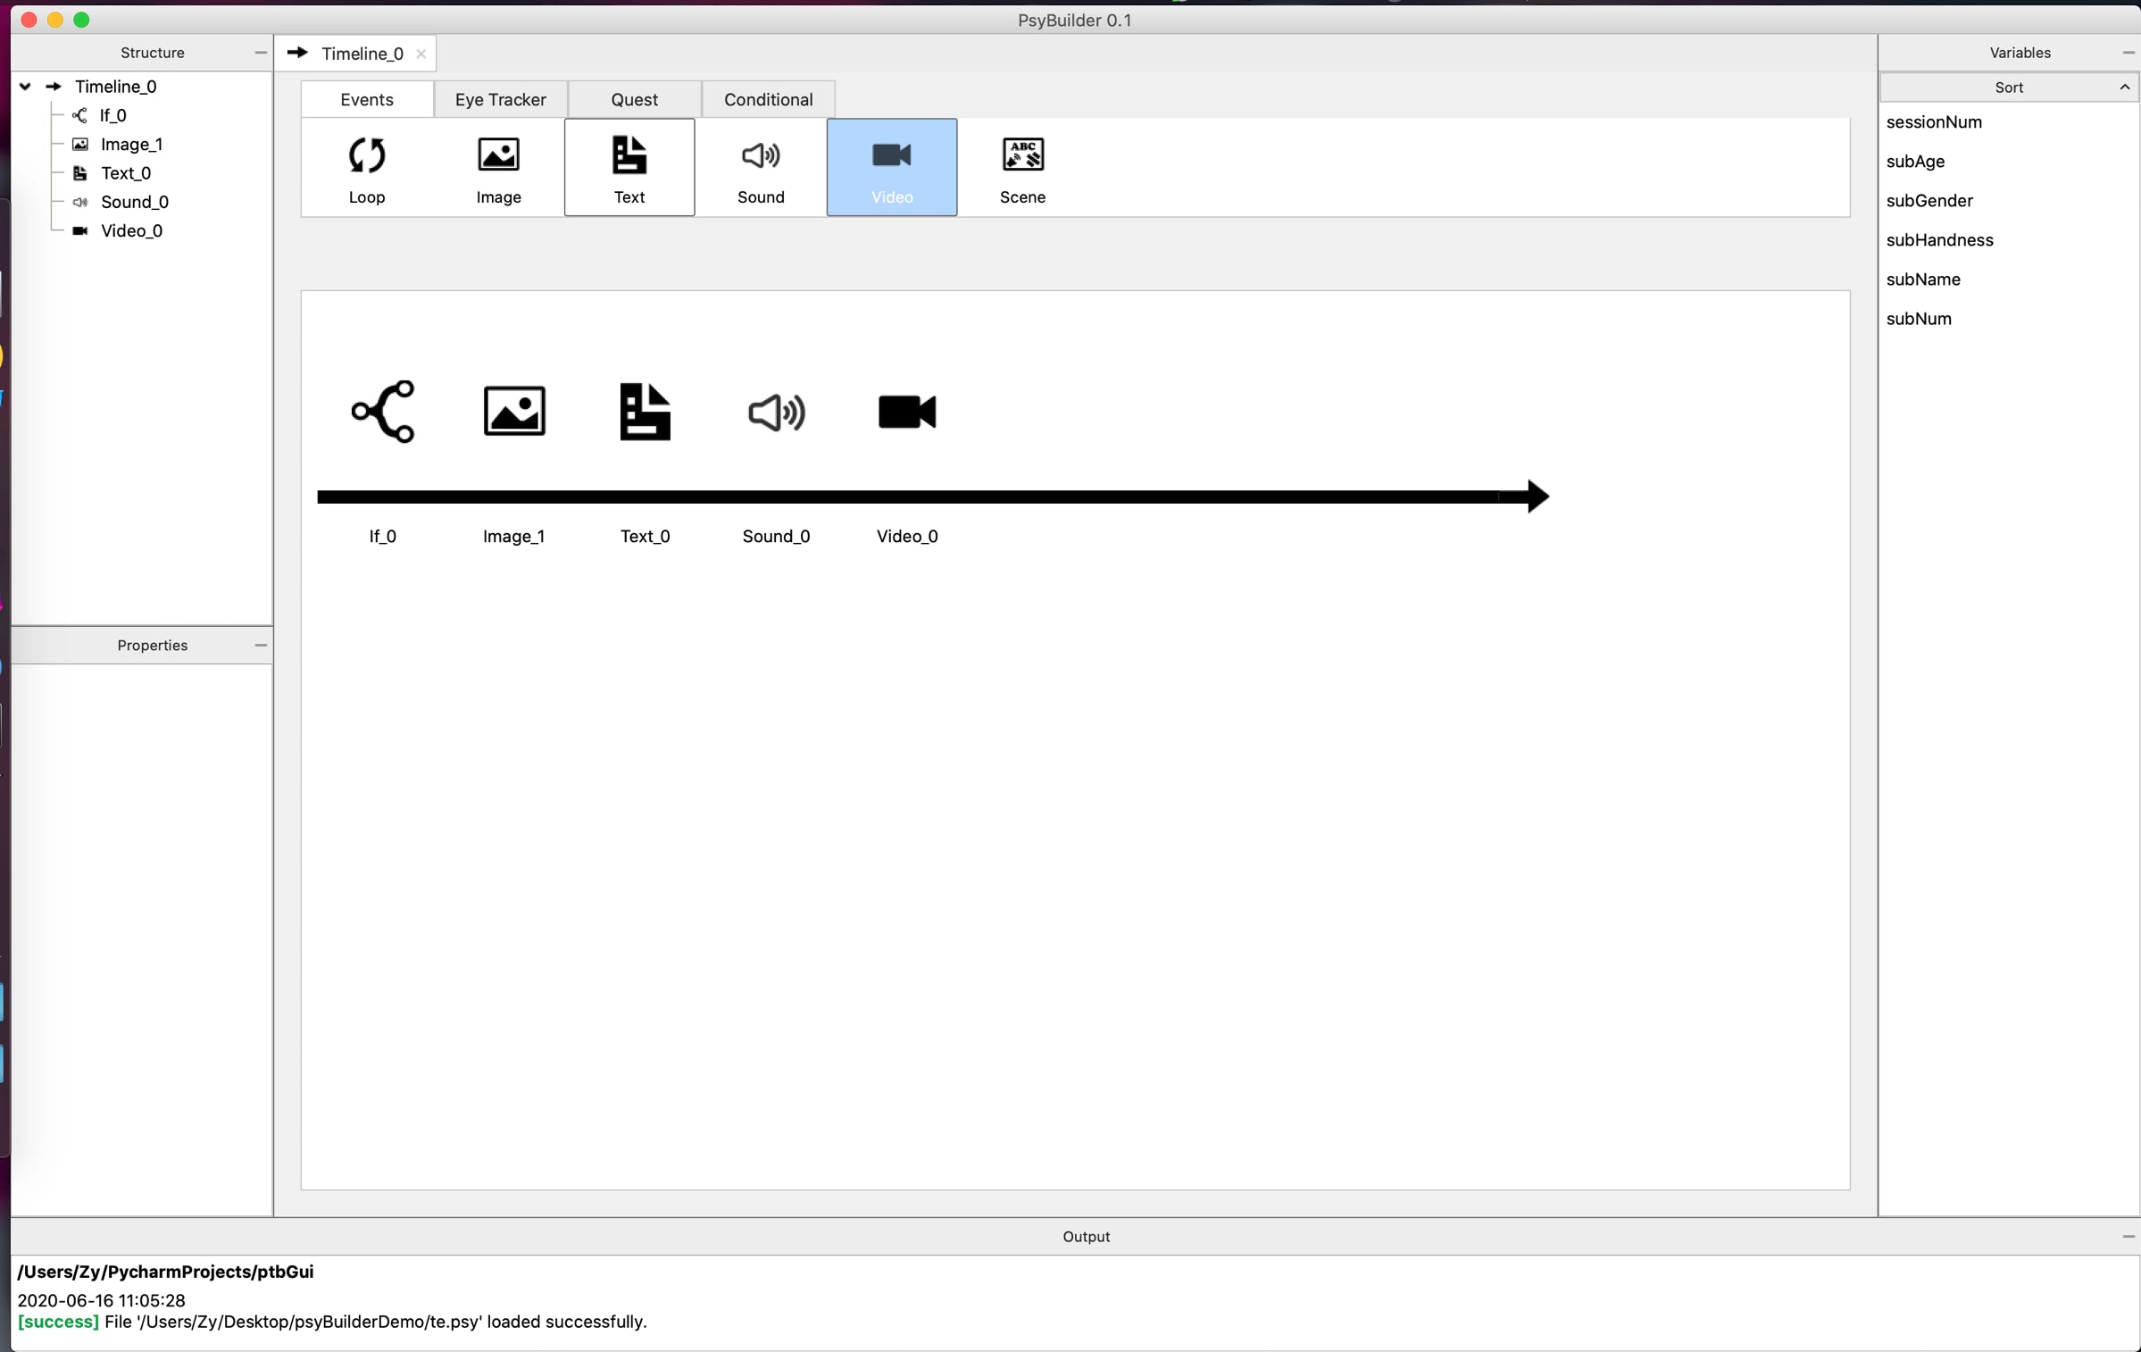Select Sound_0 speaker icon on timeline
The width and height of the screenshot is (2141, 1352).
pyautogui.click(x=776, y=412)
